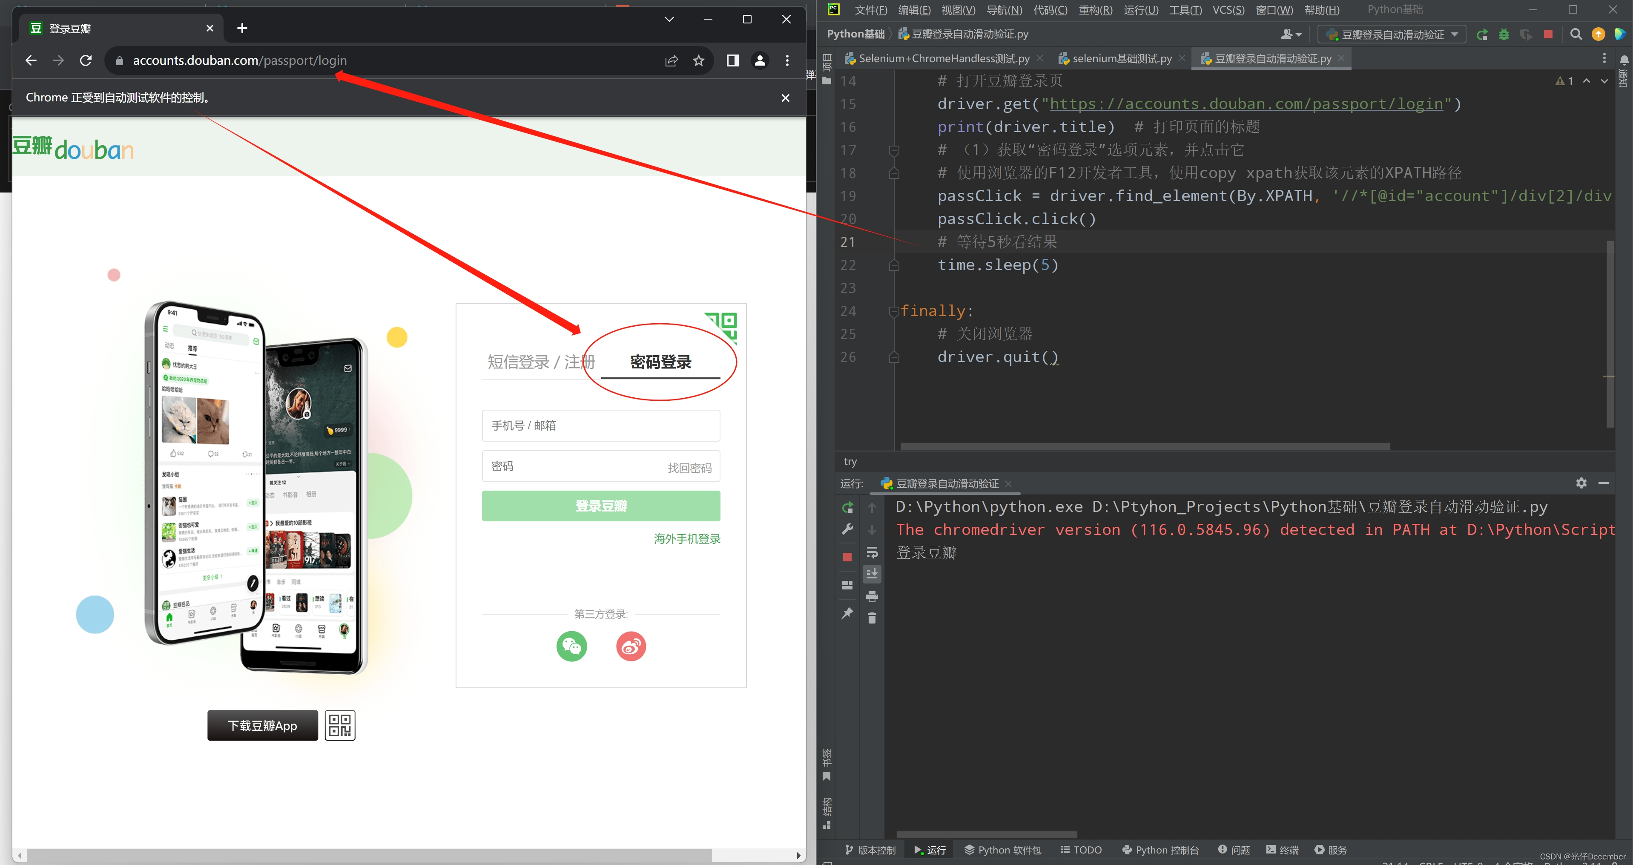Image resolution: width=1633 pixels, height=865 pixels.
Task: Click QR code icon beside 下载豆瓣App
Action: click(340, 725)
